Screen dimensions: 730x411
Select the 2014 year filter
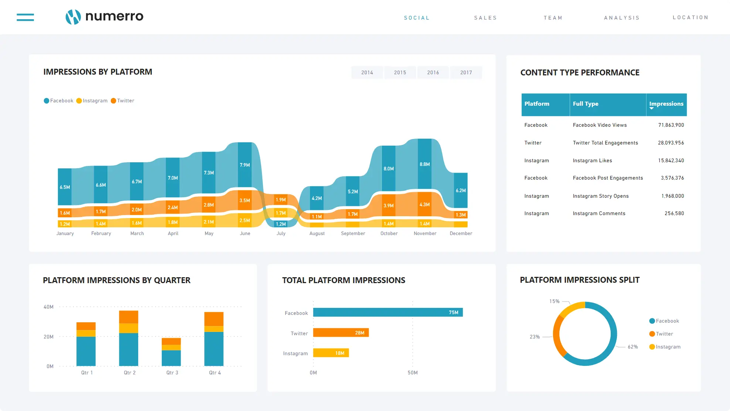367,72
